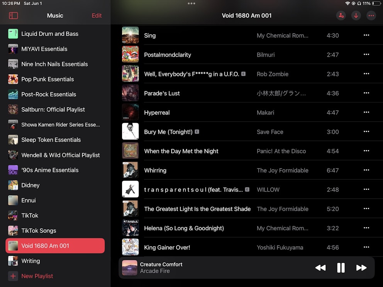Tap the three-dot multitasking handle at top
Screen dimensions: 383x287
(x=191, y=3)
